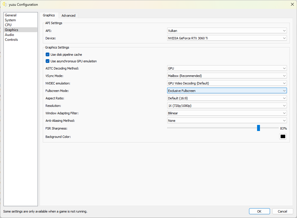
Task: Click the yuzu logo icon in title bar
Action: click(5, 4)
